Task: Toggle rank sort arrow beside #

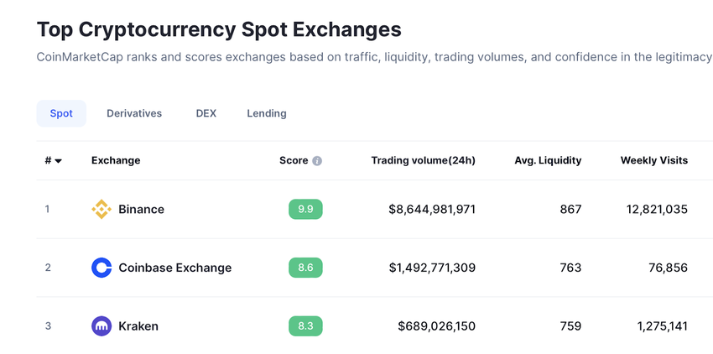Action: pos(58,161)
